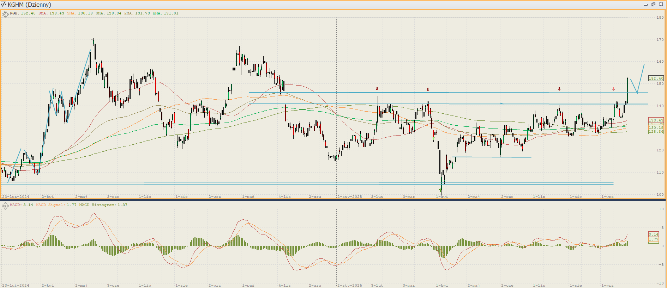Minimize the KGHM chart window

click(645, 5)
